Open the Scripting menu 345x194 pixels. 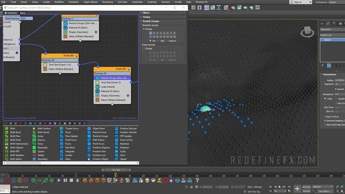point(152,2)
